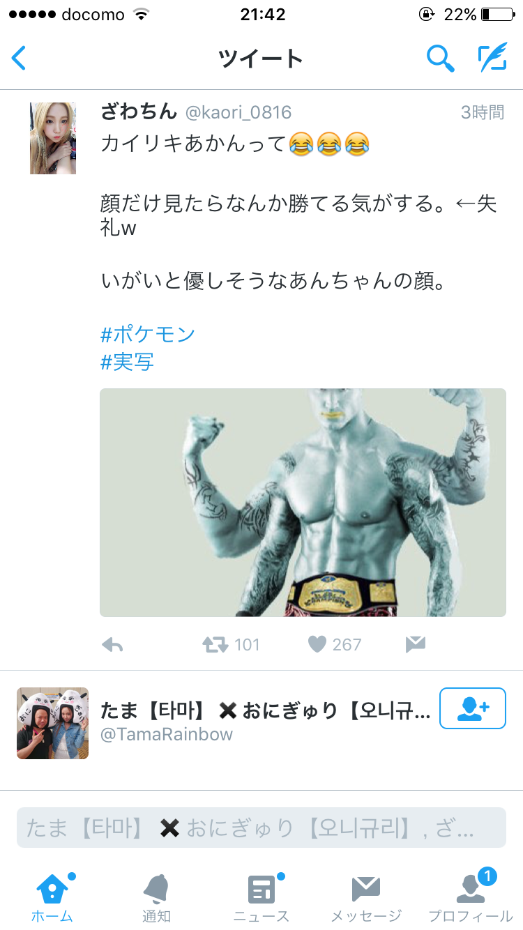Screen dimensions: 523x930
Task: Tap the back arrow in header
Action: pyautogui.click(x=19, y=58)
